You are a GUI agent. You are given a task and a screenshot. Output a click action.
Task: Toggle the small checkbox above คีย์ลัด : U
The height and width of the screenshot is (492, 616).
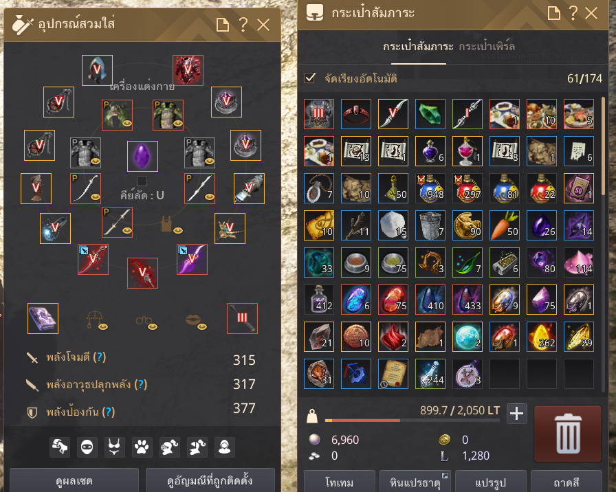coord(142,181)
